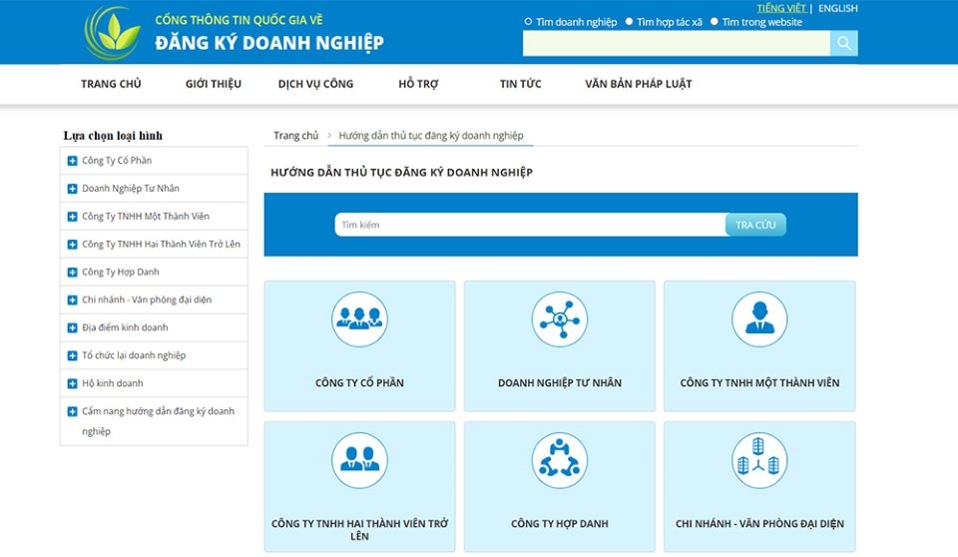The height and width of the screenshot is (557, 958).
Task: Select the Tìm trong website radio button
Action: (x=714, y=21)
